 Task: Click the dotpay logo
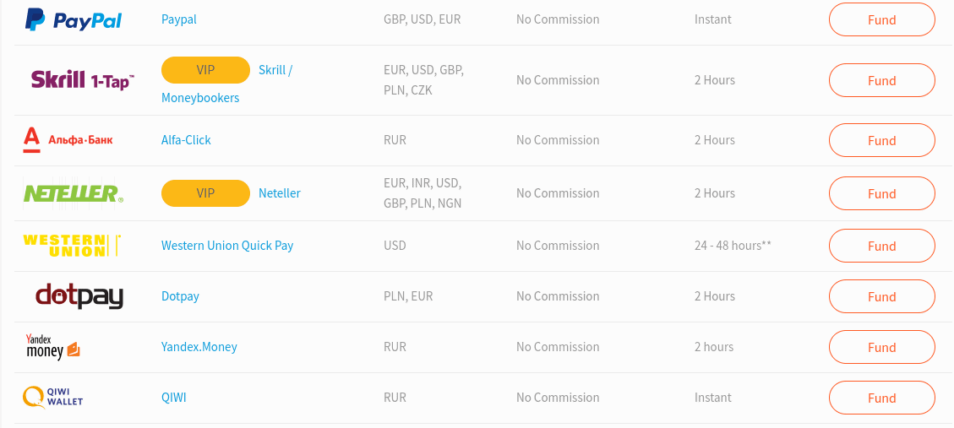click(79, 296)
